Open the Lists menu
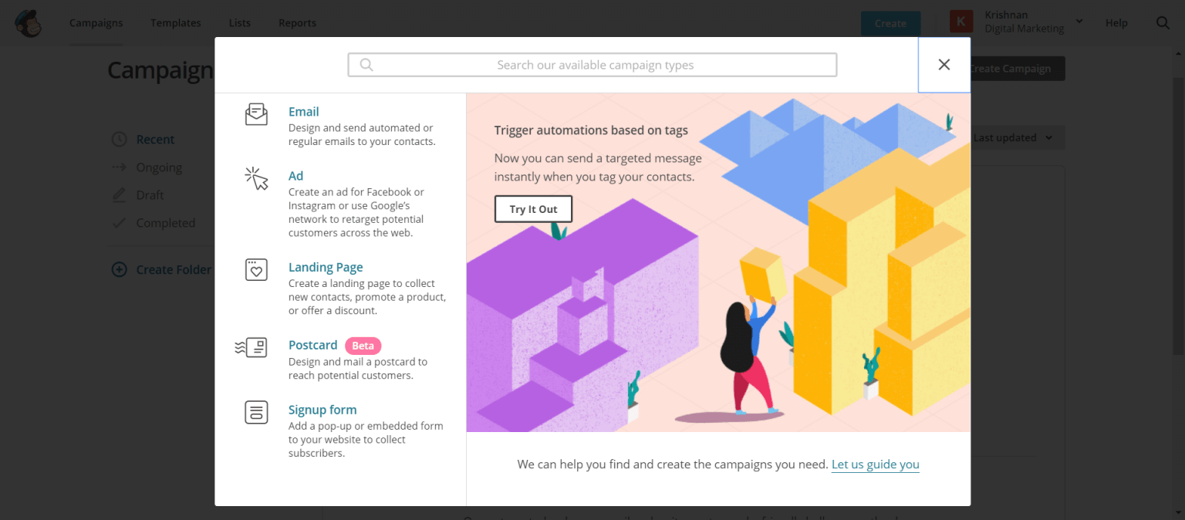This screenshot has height=520, width=1185. pos(240,23)
